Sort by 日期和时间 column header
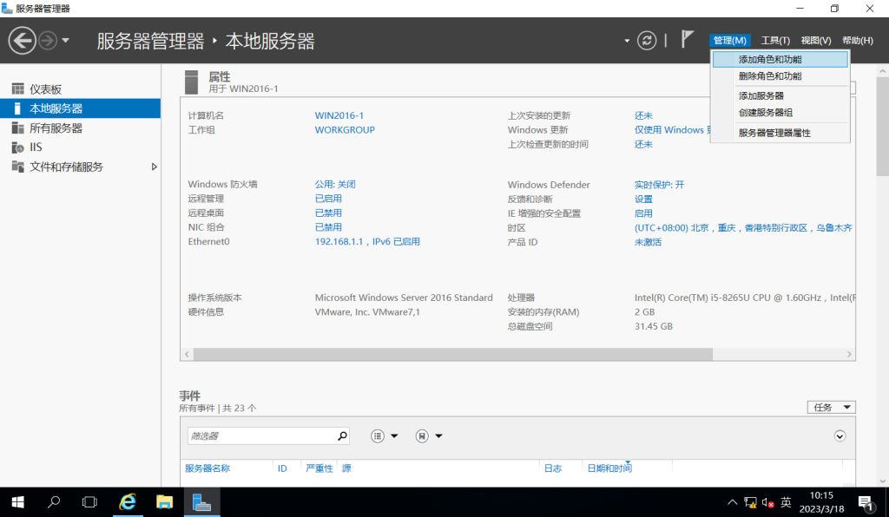 (x=609, y=468)
